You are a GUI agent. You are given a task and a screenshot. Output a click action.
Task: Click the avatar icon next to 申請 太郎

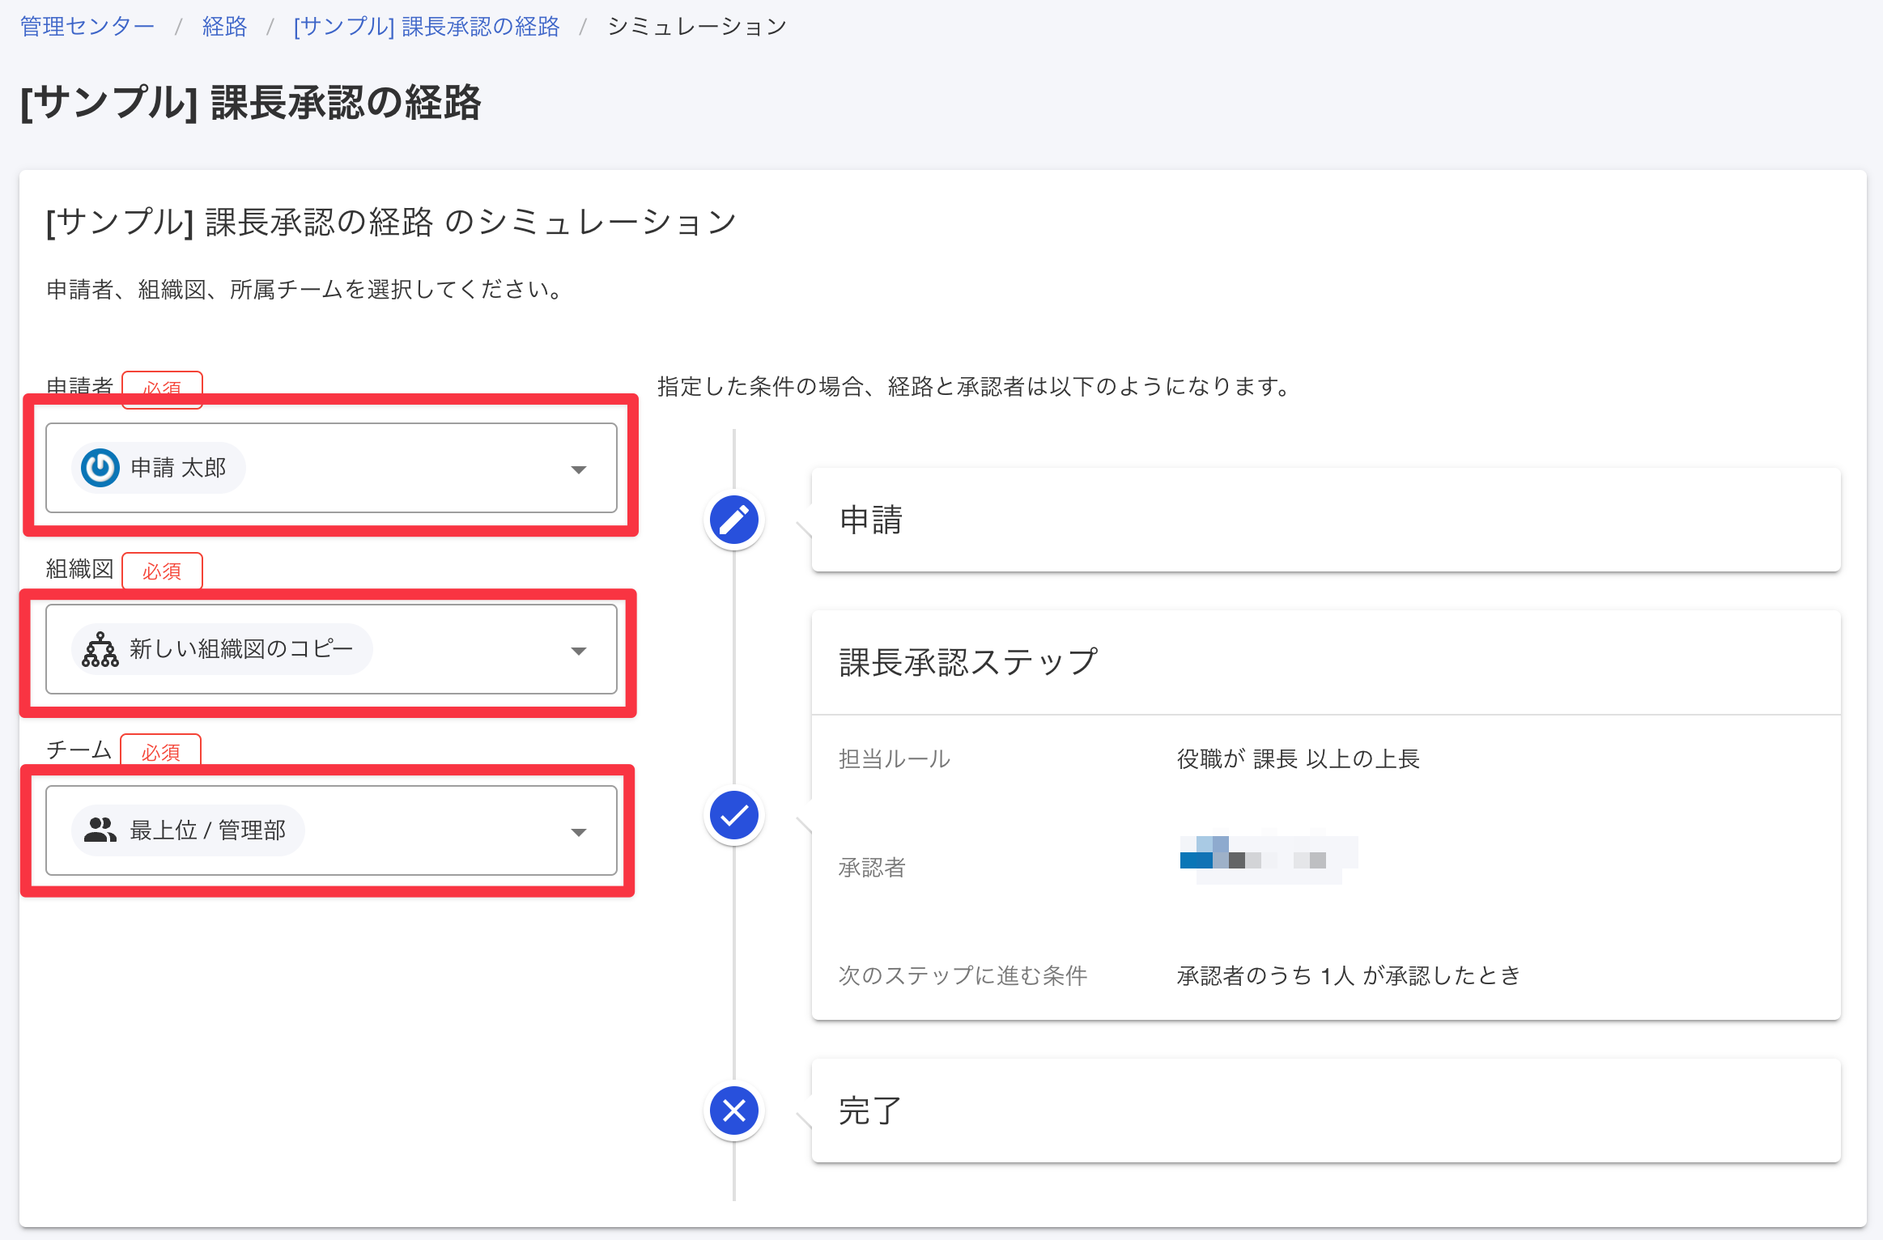[x=100, y=468]
